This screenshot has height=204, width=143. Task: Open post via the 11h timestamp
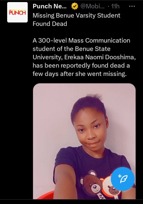(115, 6)
